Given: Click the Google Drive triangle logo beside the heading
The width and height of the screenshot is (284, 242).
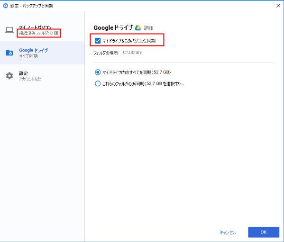Looking at the screenshot, I should click(x=138, y=27).
